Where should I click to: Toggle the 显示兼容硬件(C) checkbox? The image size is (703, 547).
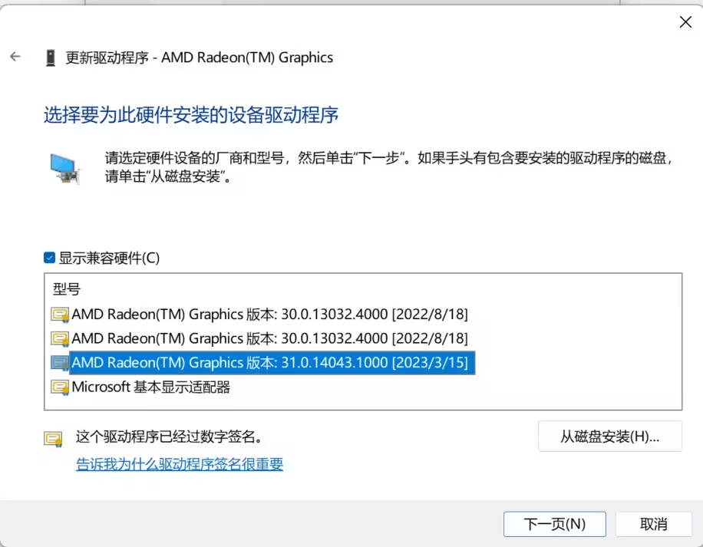tap(49, 258)
